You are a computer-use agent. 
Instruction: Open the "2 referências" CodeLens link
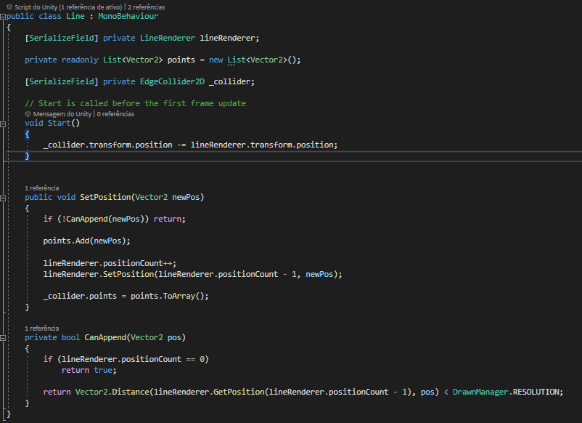click(147, 6)
